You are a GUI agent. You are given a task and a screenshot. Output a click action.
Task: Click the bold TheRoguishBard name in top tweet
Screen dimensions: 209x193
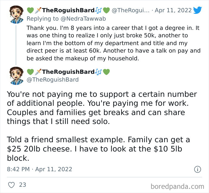[68, 10]
